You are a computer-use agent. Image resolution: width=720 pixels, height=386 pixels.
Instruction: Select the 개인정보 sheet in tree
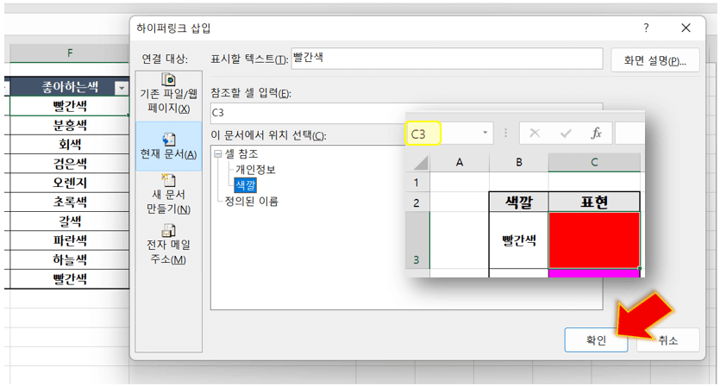pyautogui.click(x=255, y=170)
